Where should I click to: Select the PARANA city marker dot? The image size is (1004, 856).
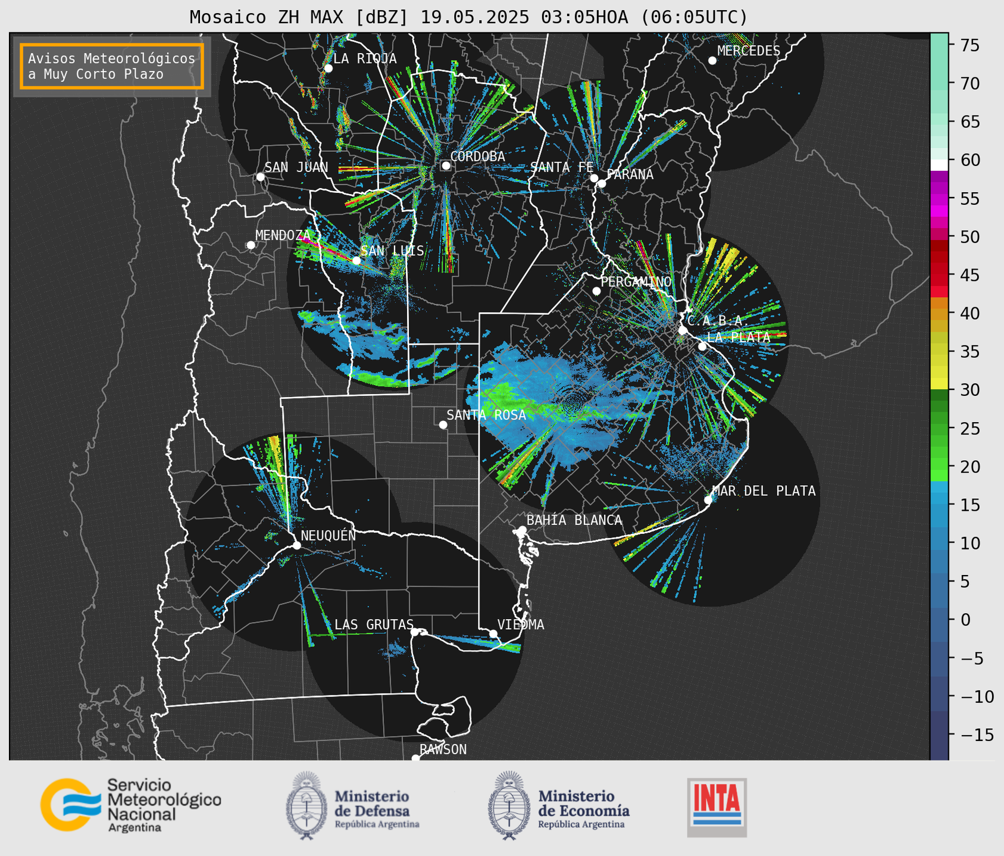[602, 183]
